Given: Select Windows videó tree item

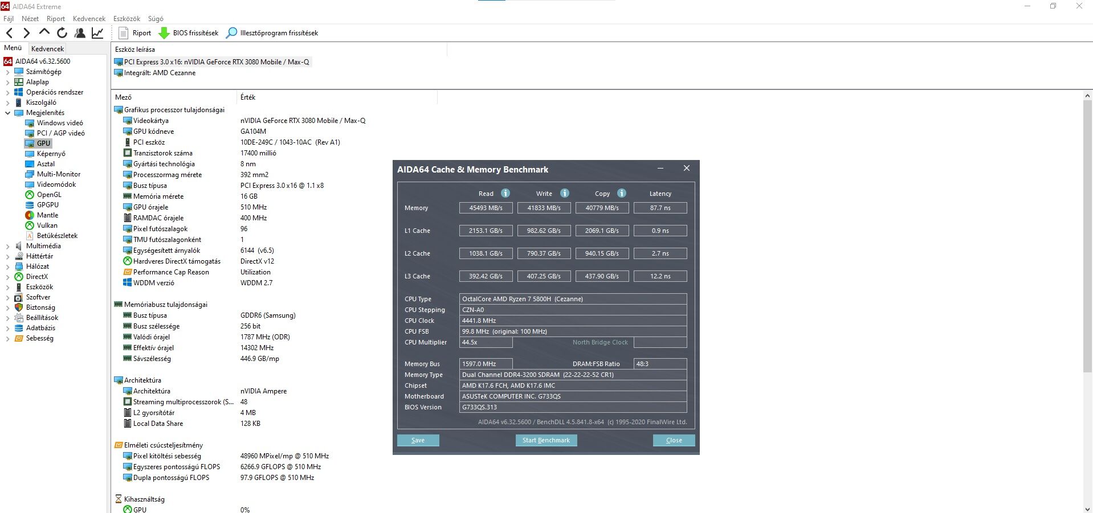Looking at the screenshot, I should pos(54,123).
